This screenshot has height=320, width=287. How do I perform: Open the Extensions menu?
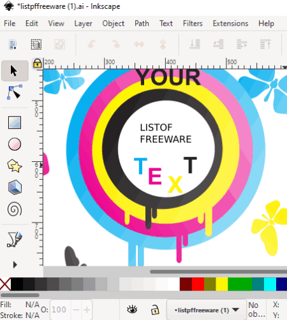coord(230,24)
